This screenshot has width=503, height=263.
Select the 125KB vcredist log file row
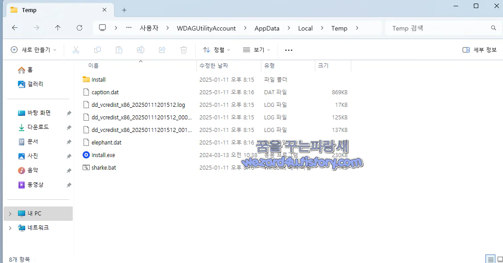(x=216, y=118)
